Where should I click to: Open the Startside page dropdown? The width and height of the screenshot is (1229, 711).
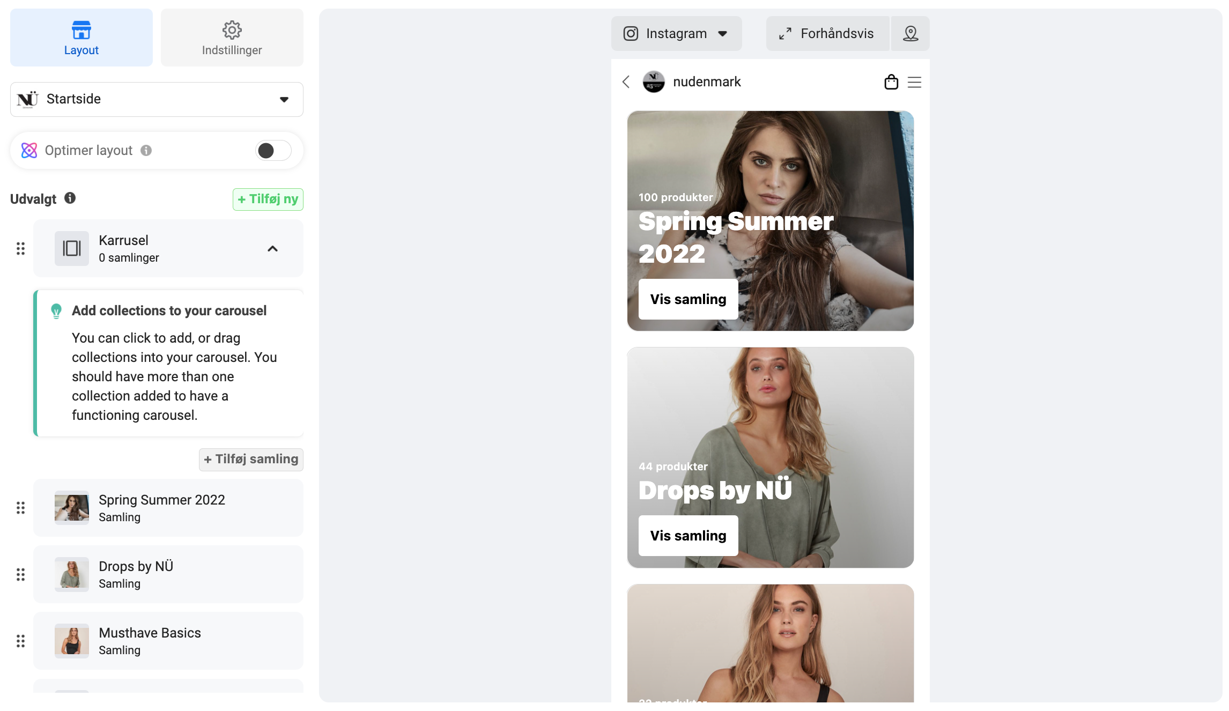(157, 99)
